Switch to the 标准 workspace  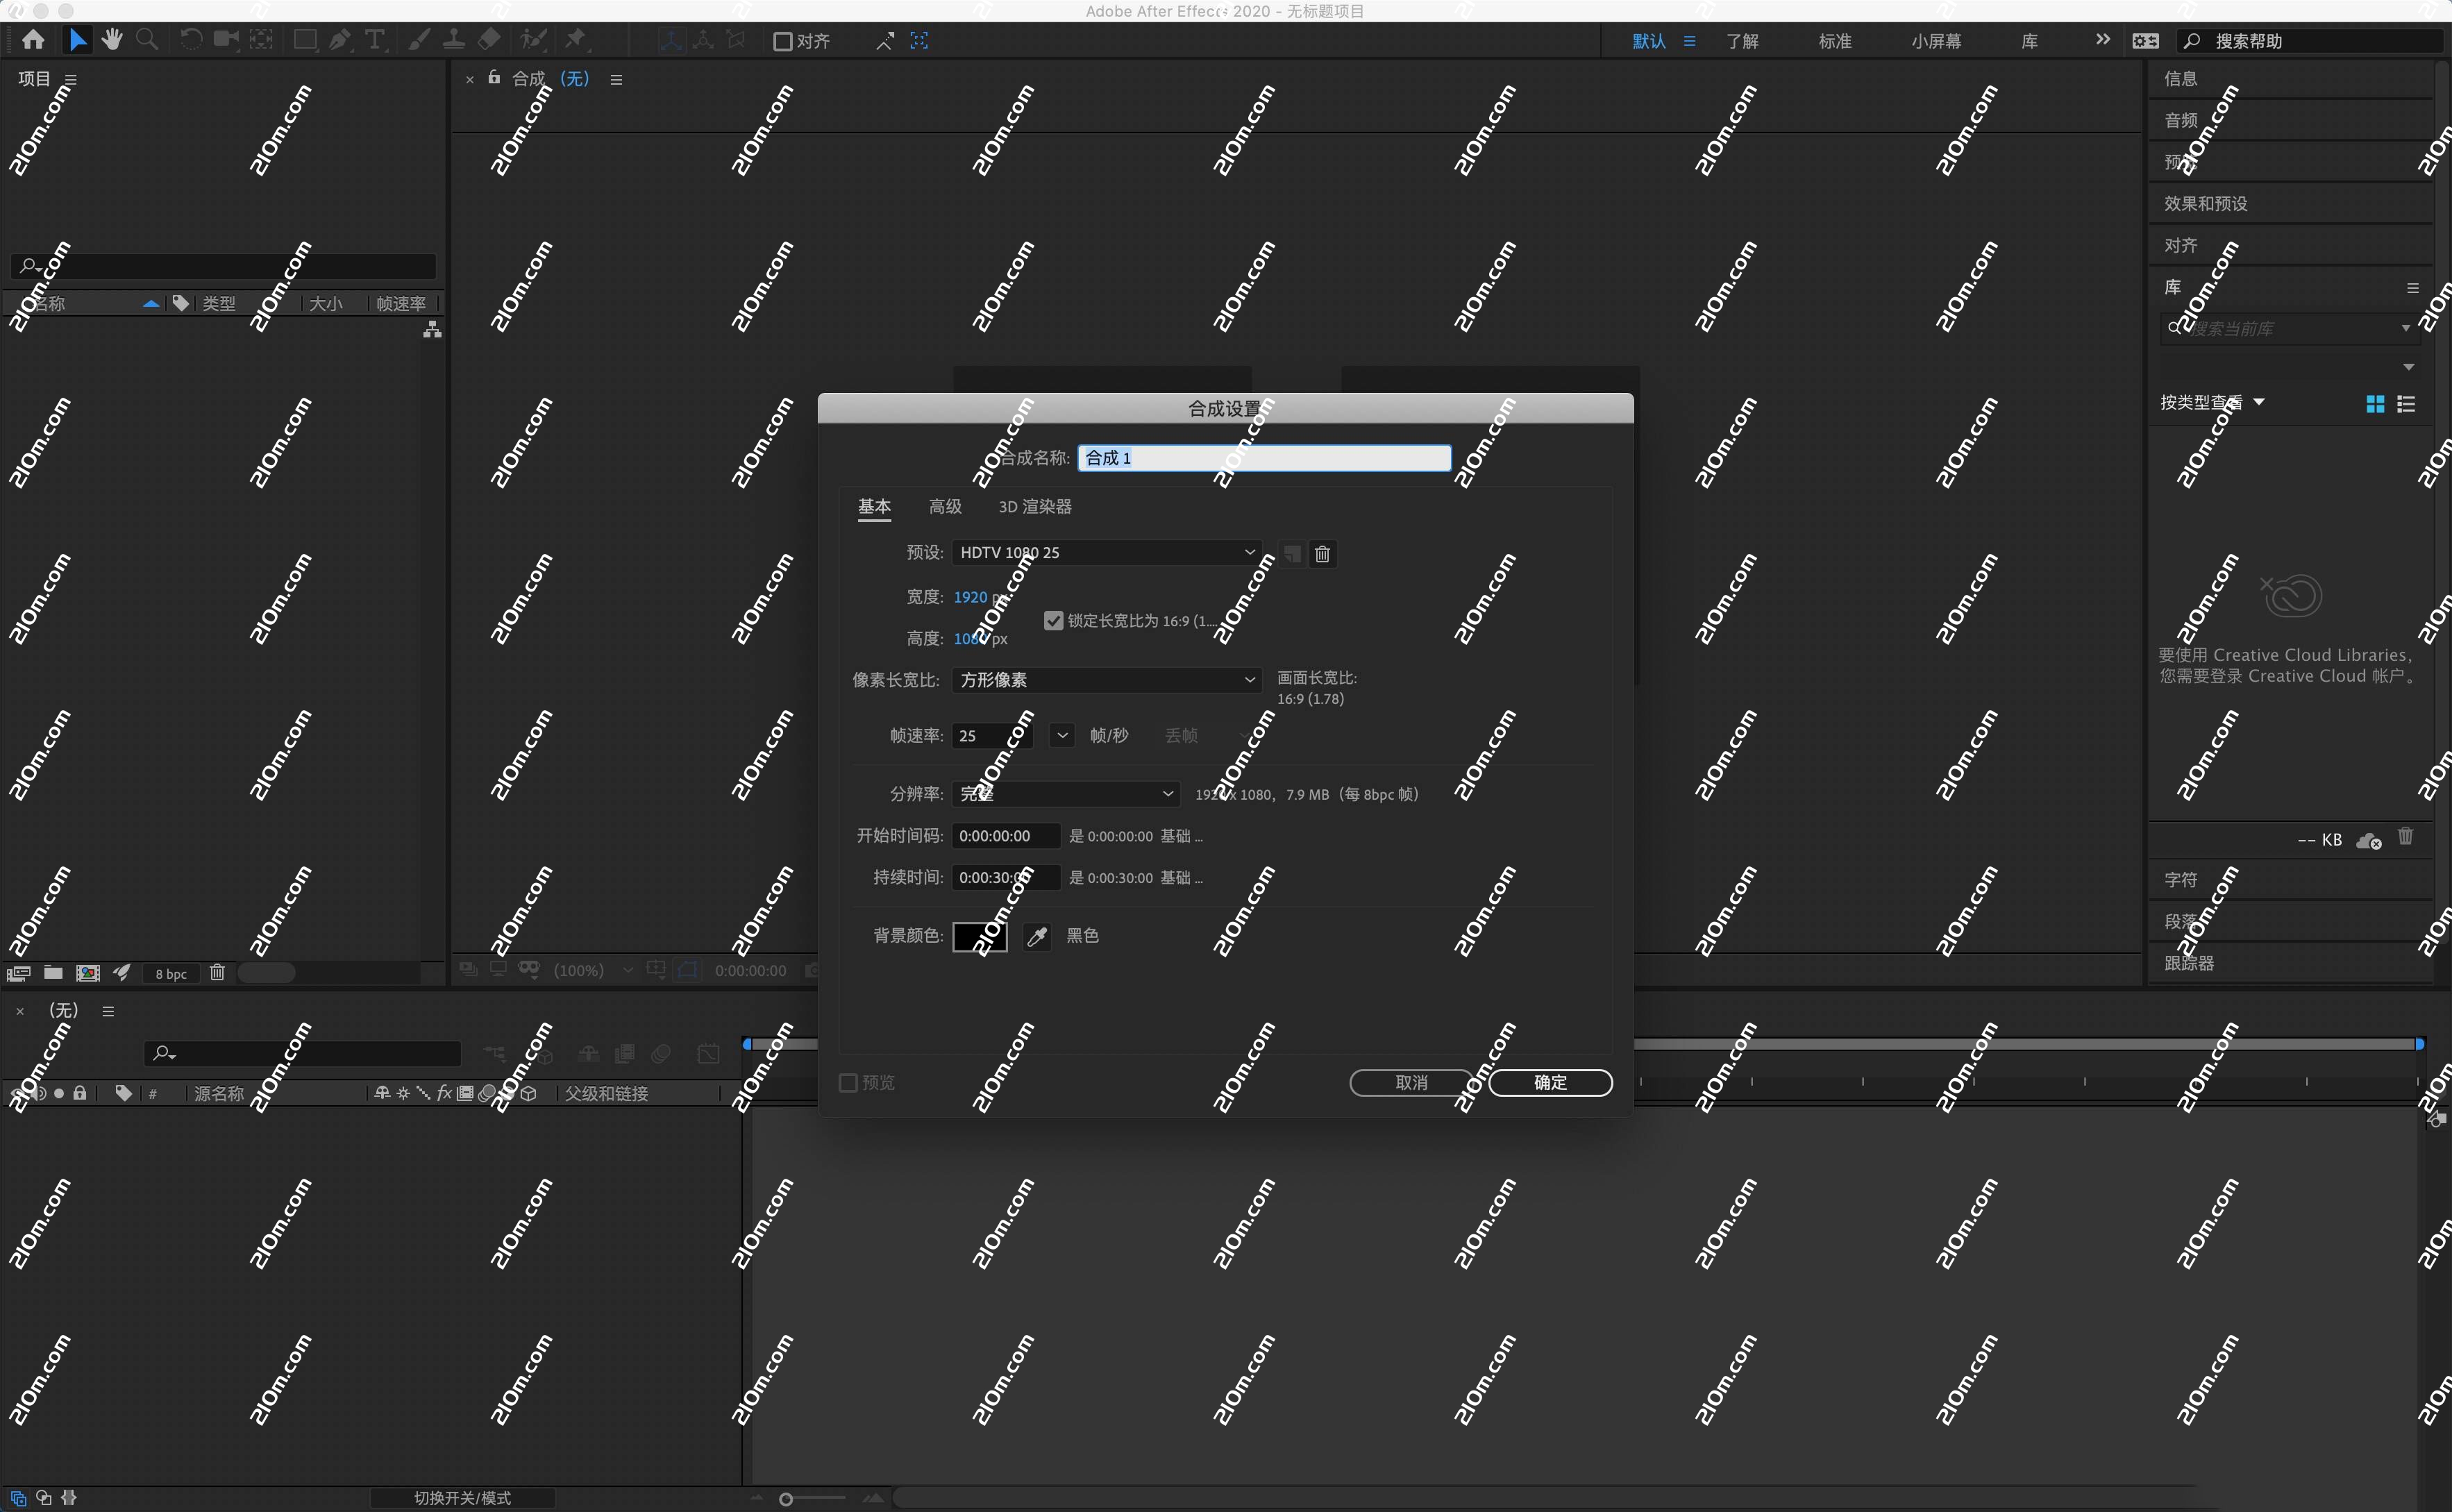[1834, 41]
